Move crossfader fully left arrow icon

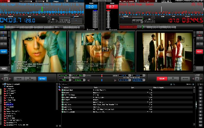coord(88,80)
